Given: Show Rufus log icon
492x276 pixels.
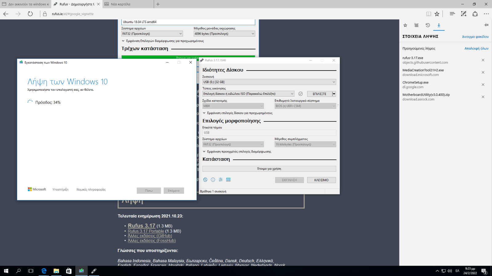Looking at the screenshot, I should [228, 180].
